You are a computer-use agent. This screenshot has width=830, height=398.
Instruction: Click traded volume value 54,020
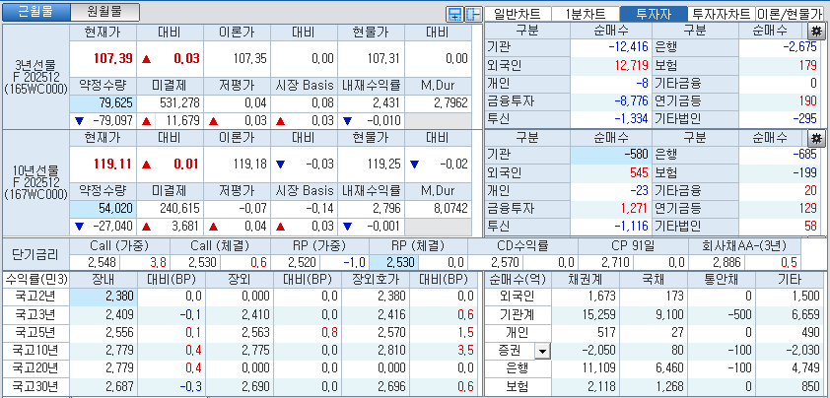click(x=115, y=209)
